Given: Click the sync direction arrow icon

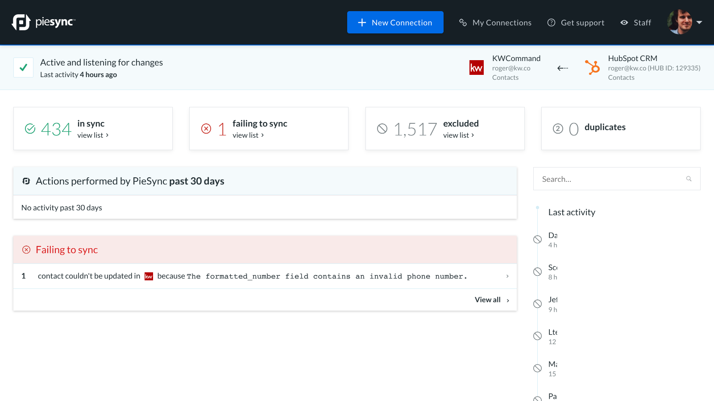Looking at the screenshot, I should pyautogui.click(x=563, y=68).
